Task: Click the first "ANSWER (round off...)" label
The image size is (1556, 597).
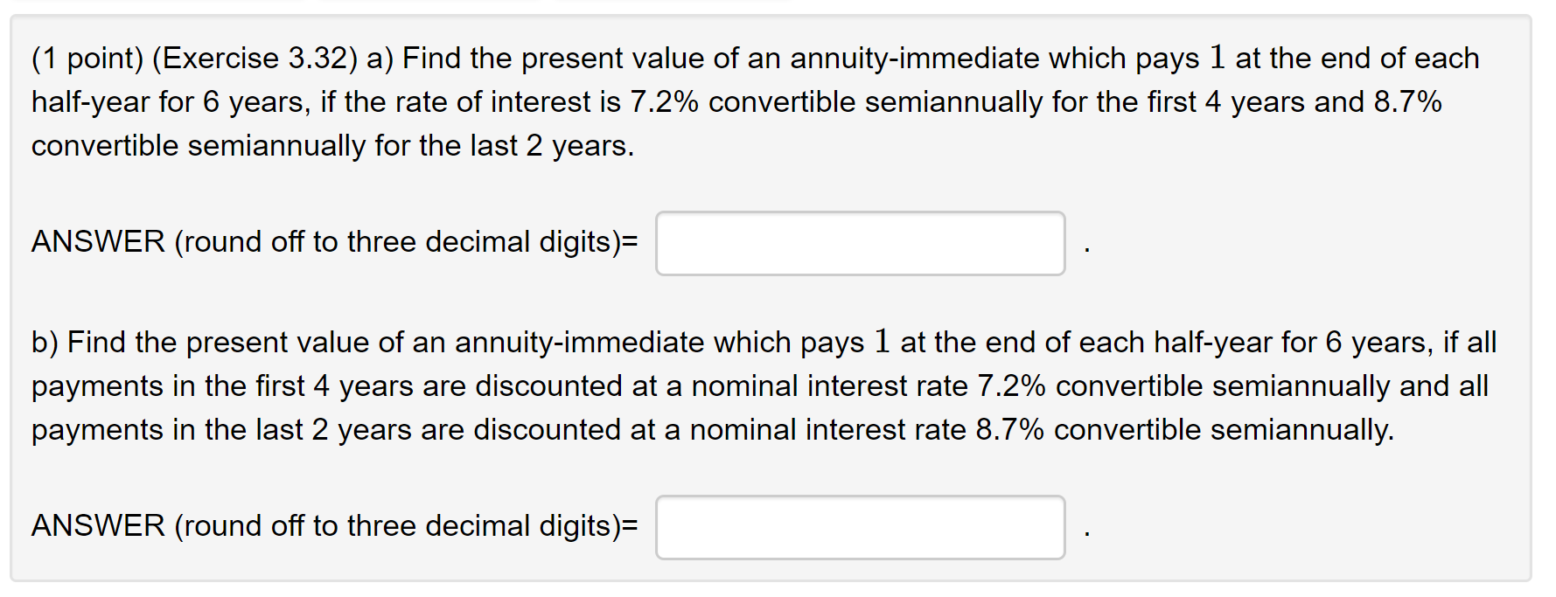Action: point(335,242)
